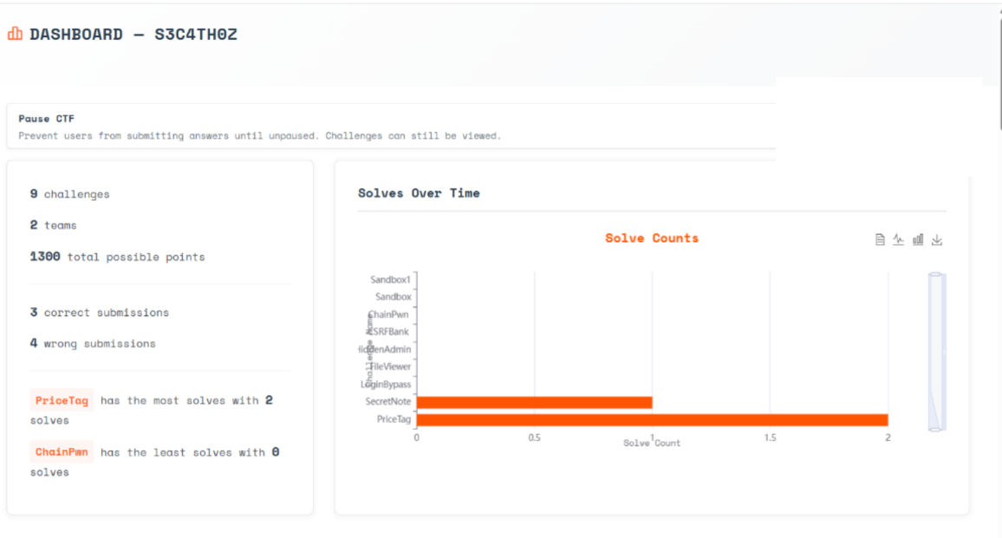Click the Solve Count x-axis title

[652, 443]
